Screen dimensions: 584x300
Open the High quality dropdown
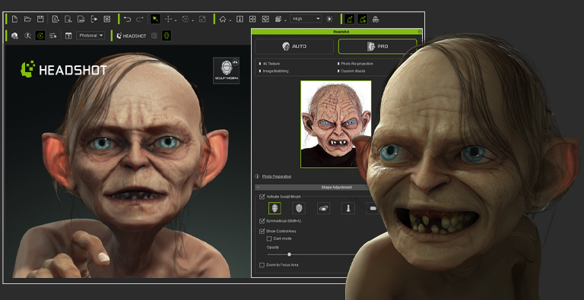tap(306, 19)
